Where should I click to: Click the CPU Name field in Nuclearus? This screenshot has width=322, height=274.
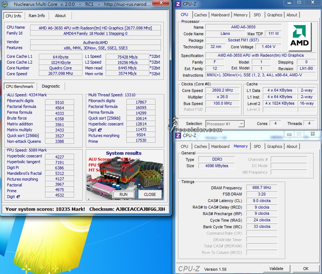click(x=95, y=28)
